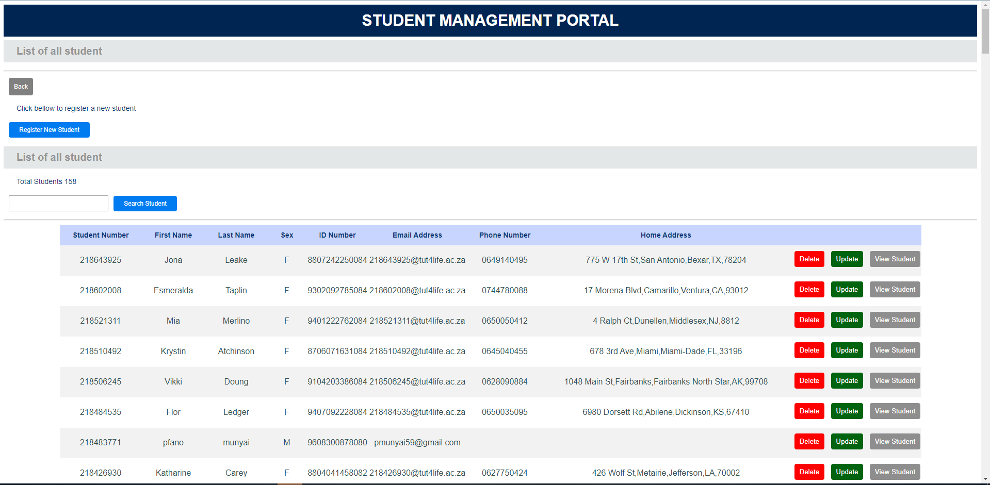Click scrollbar down arrow
Viewport: 990px width, 485px height.
tap(985, 480)
